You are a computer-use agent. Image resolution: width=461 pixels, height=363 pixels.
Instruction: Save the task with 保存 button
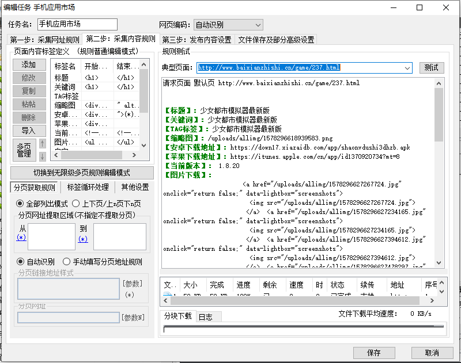(373, 353)
